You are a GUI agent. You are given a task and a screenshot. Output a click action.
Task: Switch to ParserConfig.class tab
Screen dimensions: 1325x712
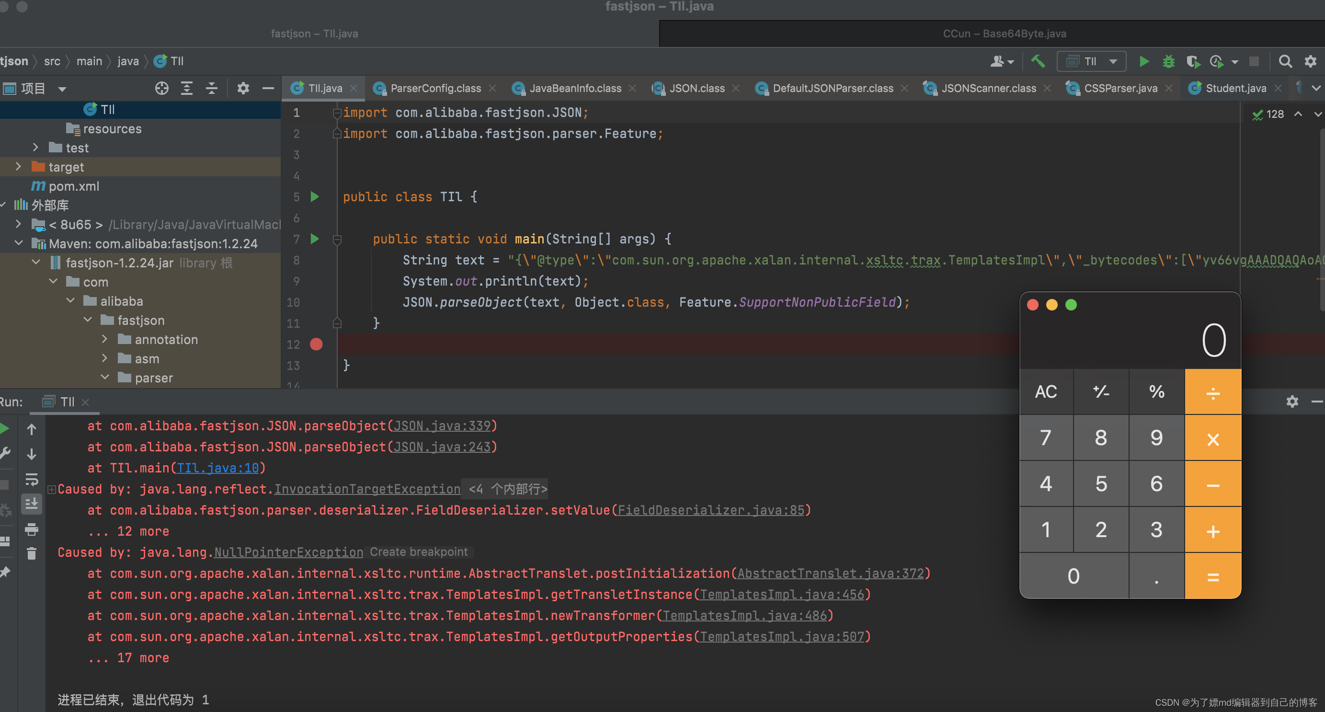click(x=435, y=89)
